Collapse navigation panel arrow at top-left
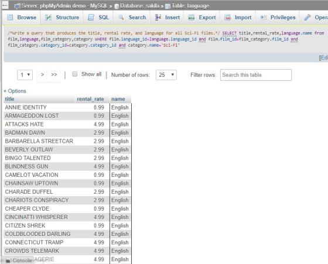The width and height of the screenshot is (328, 264). pos(5,5)
